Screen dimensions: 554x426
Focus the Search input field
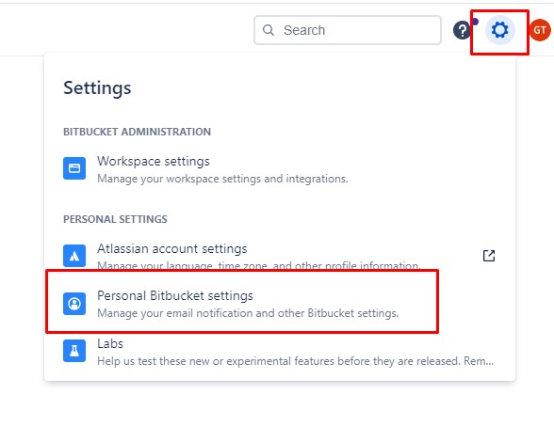348,30
